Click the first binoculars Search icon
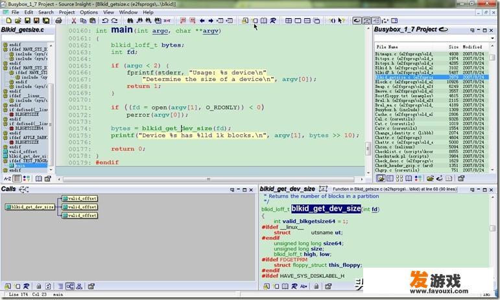This screenshot has height=300, width=500. pyautogui.click(x=130, y=21)
